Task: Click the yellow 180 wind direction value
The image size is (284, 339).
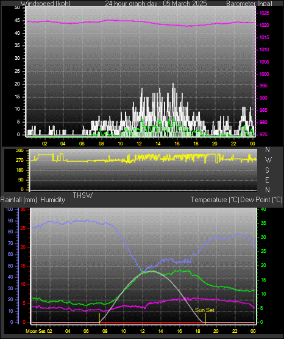Action: pyautogui.click(x=20, y=170)
